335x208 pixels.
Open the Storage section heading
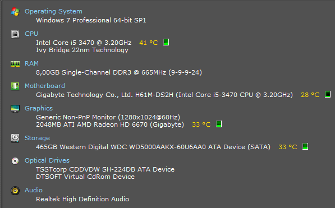37,138
